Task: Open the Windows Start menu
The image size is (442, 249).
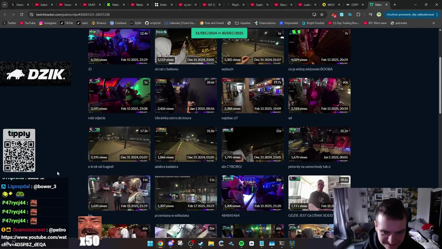Action: 150,243
